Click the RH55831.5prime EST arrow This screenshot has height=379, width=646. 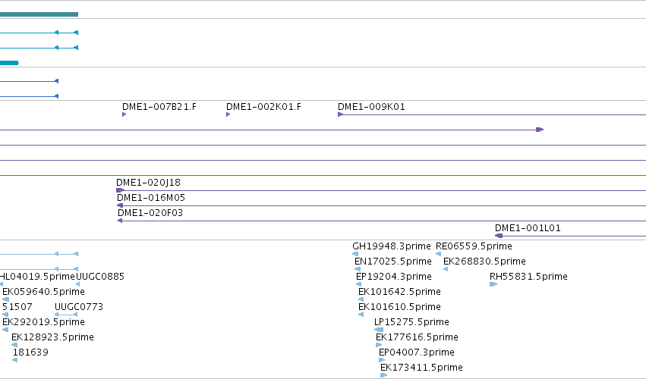click(x=493, y=284)
